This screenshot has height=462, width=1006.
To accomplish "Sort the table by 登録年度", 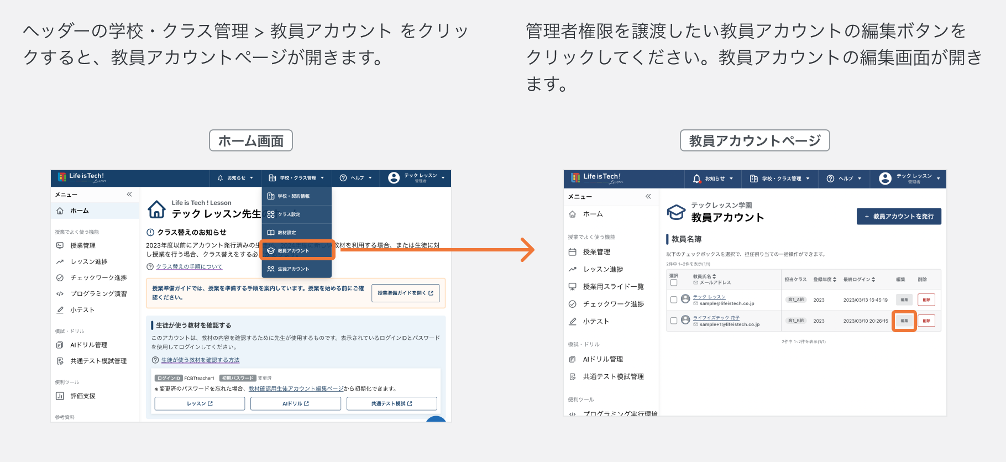I will tap(825, 280).
